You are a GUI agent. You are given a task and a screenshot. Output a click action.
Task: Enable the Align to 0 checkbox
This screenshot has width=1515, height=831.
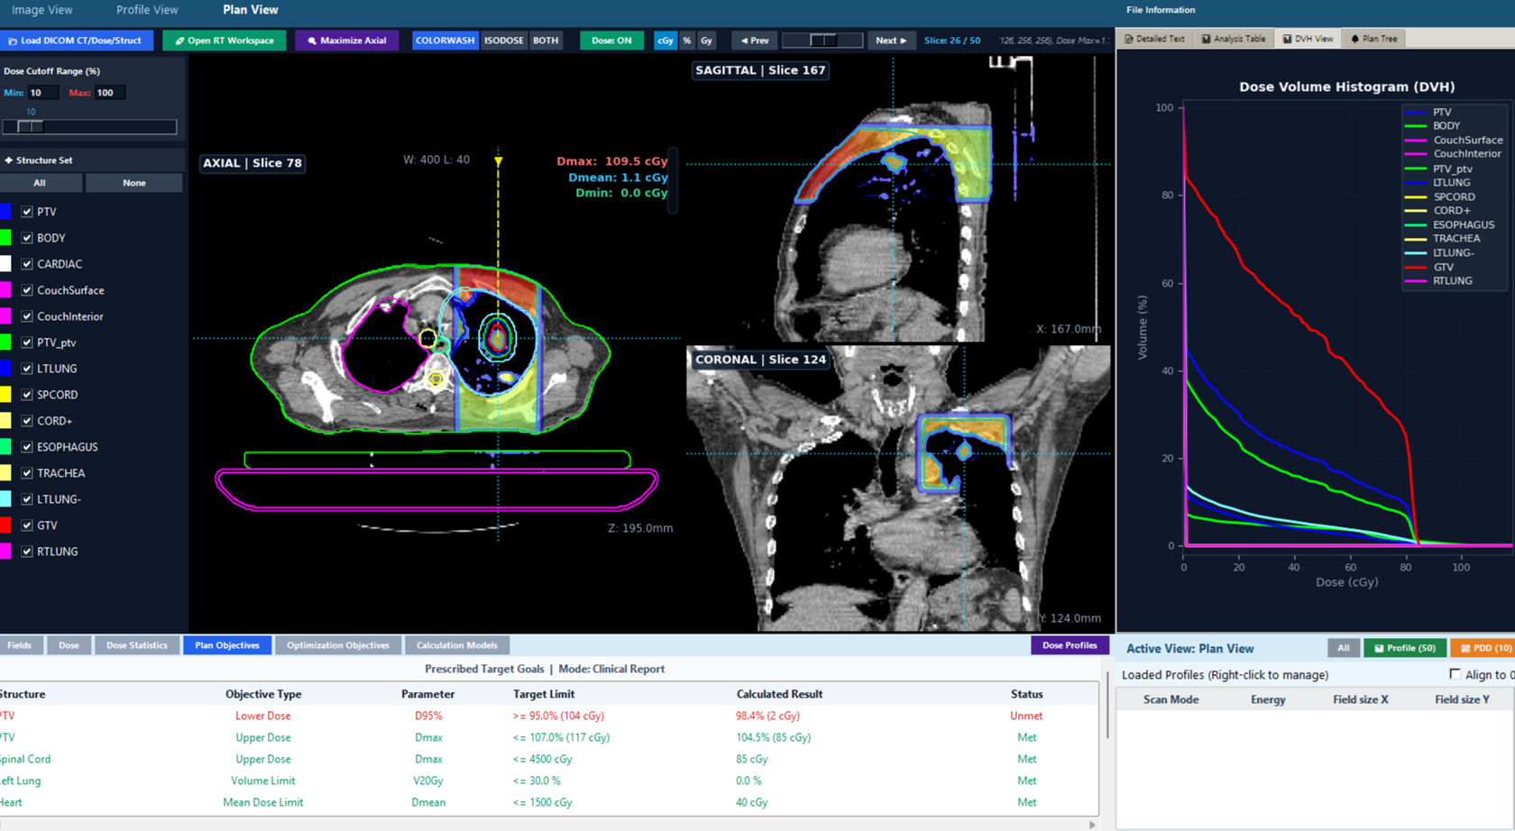pos(1455,674)
